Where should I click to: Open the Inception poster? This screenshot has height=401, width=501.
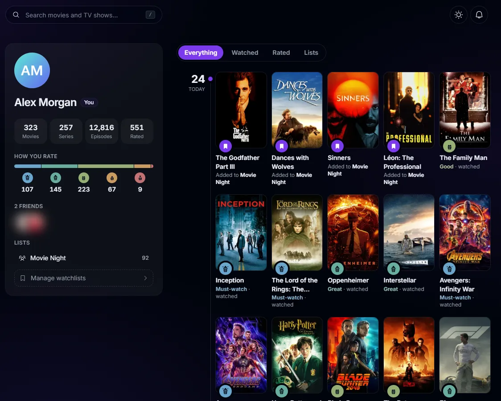[x=241, y=233]
